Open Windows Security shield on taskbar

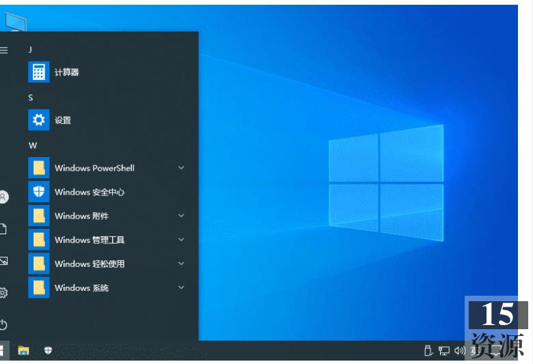tap(48, 350)
